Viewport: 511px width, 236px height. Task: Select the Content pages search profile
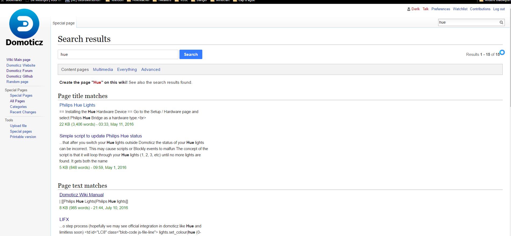[75, 69]
